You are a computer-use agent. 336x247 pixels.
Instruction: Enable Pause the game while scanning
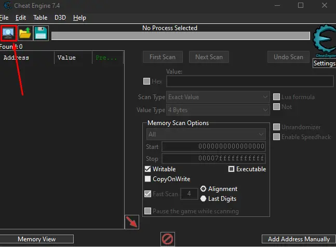pyautogui.click(x=147, y=211)
